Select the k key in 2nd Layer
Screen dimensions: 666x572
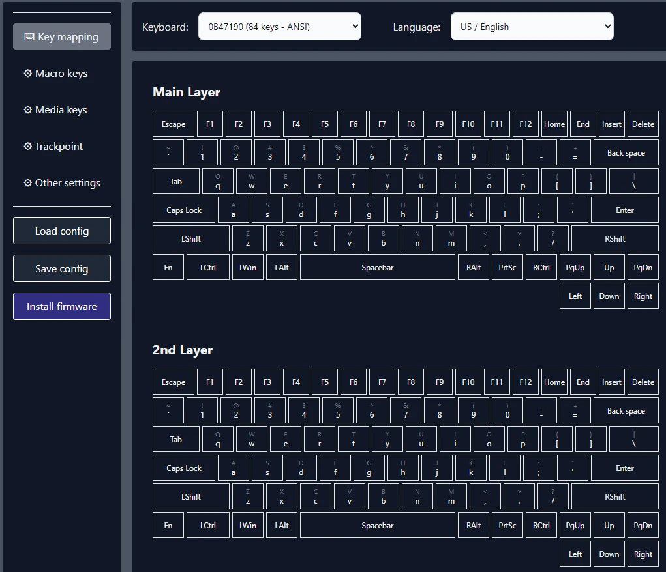pos(471,468)
